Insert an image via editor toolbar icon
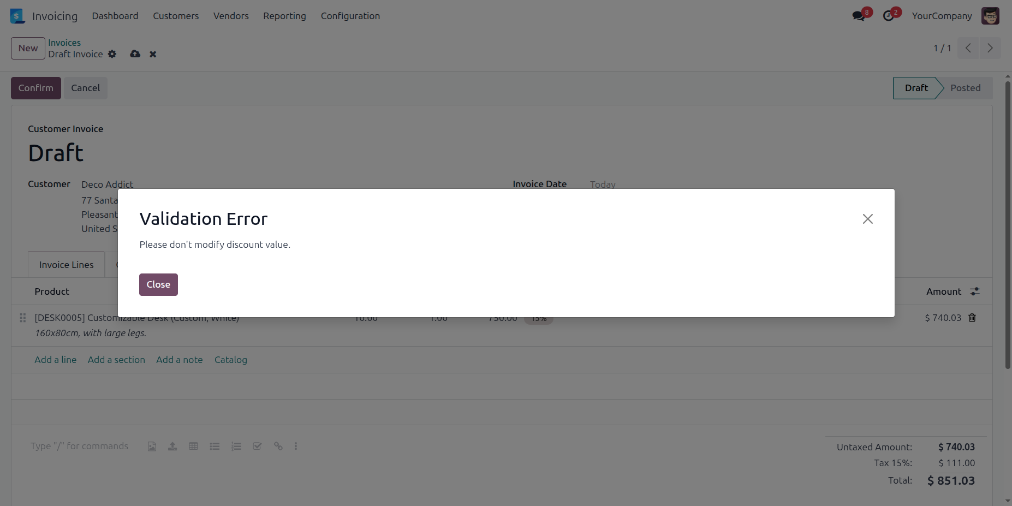This screenshot has width=1012, height=506. click(x=152, y=447)
